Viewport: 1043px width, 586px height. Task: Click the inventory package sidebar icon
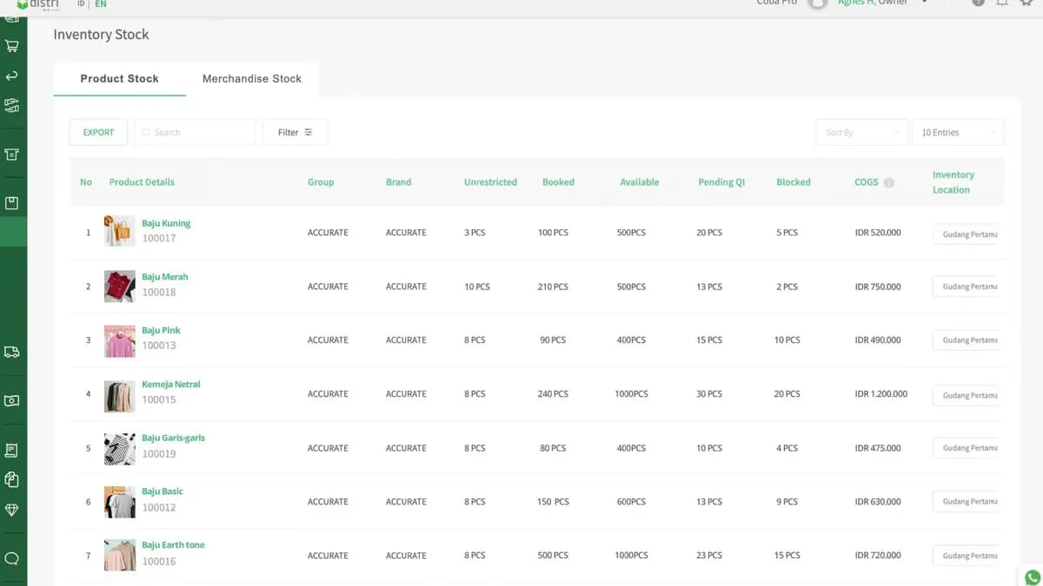tap(12, 203)
